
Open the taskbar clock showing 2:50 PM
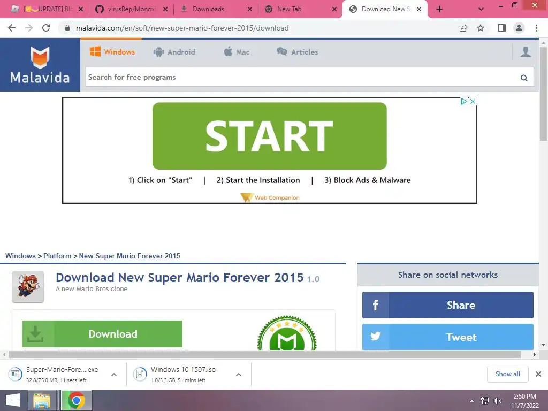[x=524, y=401]
